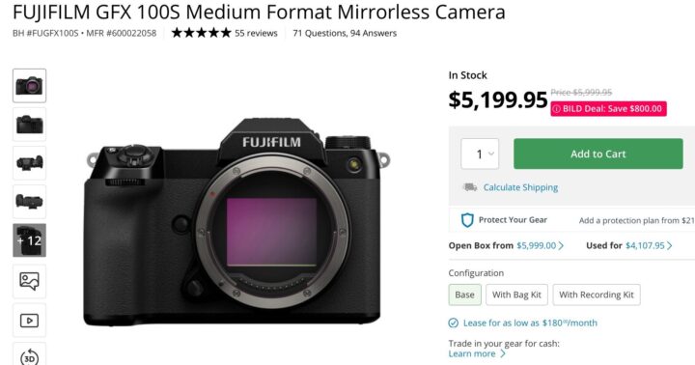Screen dimensions: 695x365
Task: Select the With Bag Kit configuration
Action: click(x=516, y=295)
